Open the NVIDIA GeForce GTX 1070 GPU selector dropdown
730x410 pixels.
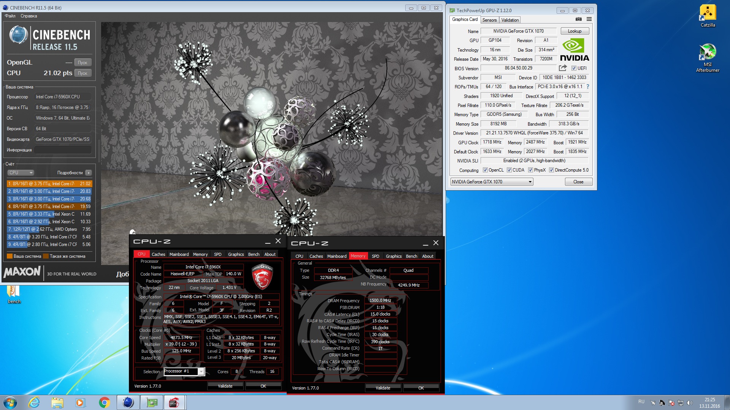coord(492,182)
